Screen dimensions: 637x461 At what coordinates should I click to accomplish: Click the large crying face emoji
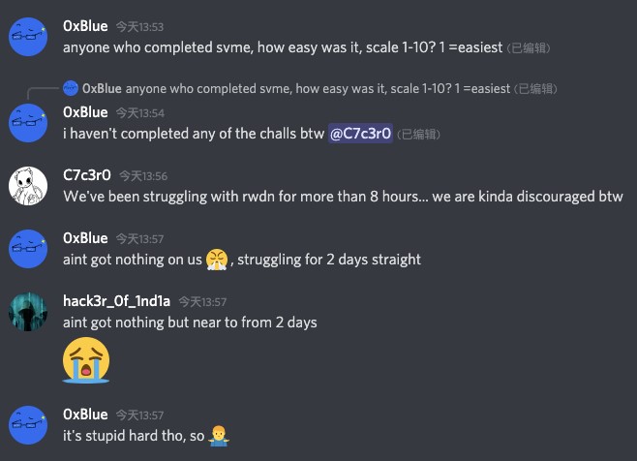pyautogui.click(x=86, y=360)
